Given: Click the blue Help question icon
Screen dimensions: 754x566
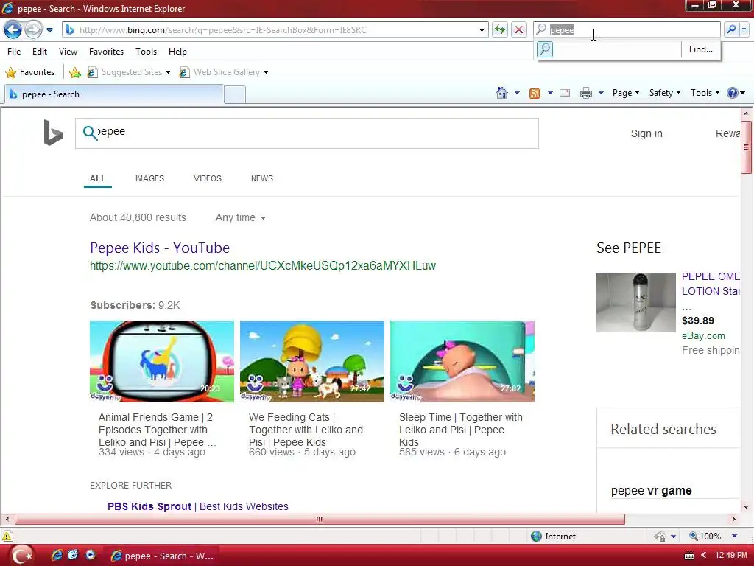Looking at the screenshot, I should click(x=733, y=93).
